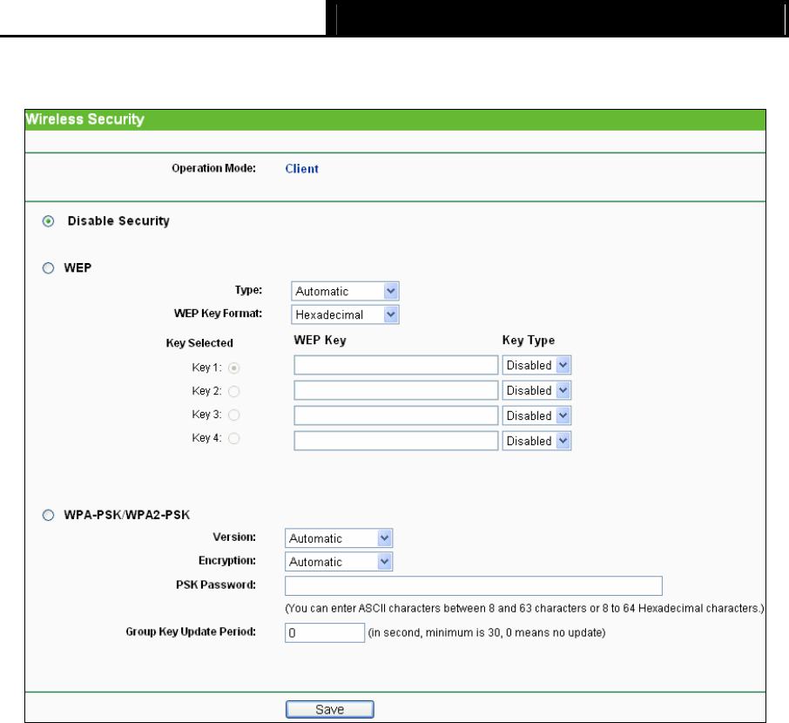
Task: Open the WPA Encryption dropdown
Action: point(339,561)
